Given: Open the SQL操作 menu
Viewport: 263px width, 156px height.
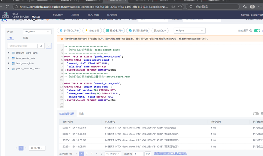Looking at the screenshot, I should click(58, 15).
